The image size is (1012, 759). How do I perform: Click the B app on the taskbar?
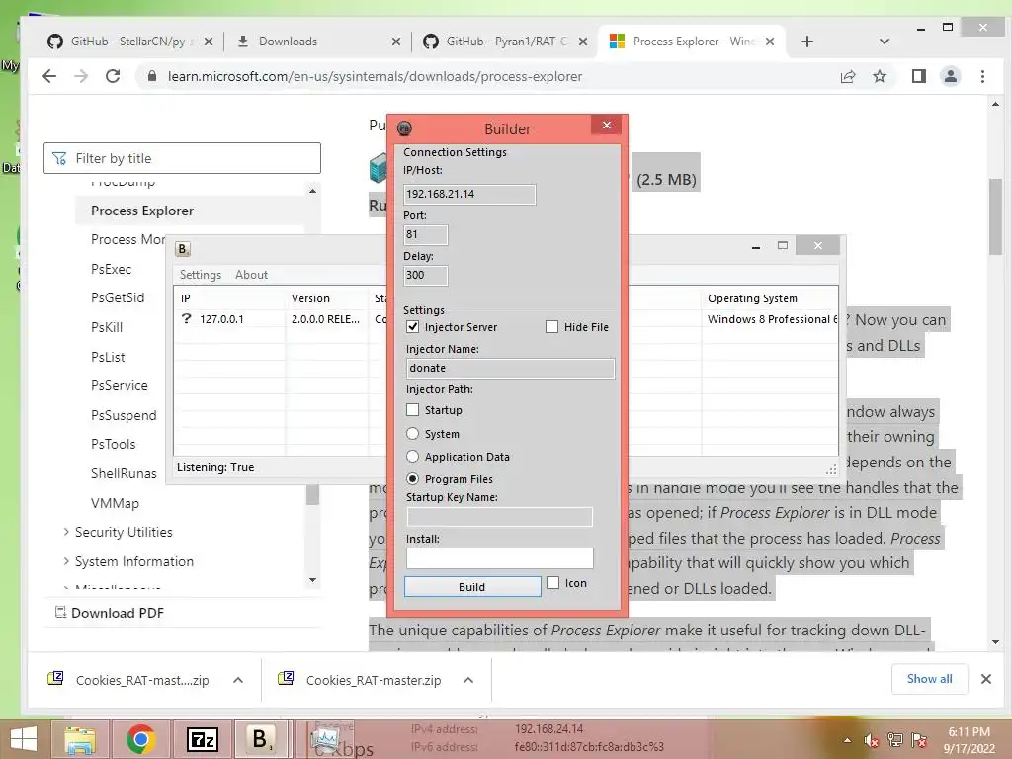[260, 739]
